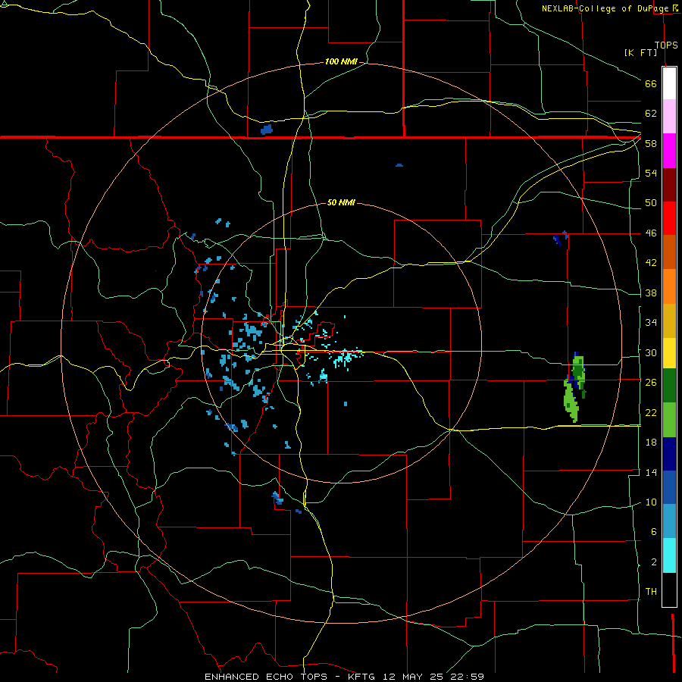Click the 58 value on the legend scale
Viewport: 682px width, 682px height.
click(651, 143)
